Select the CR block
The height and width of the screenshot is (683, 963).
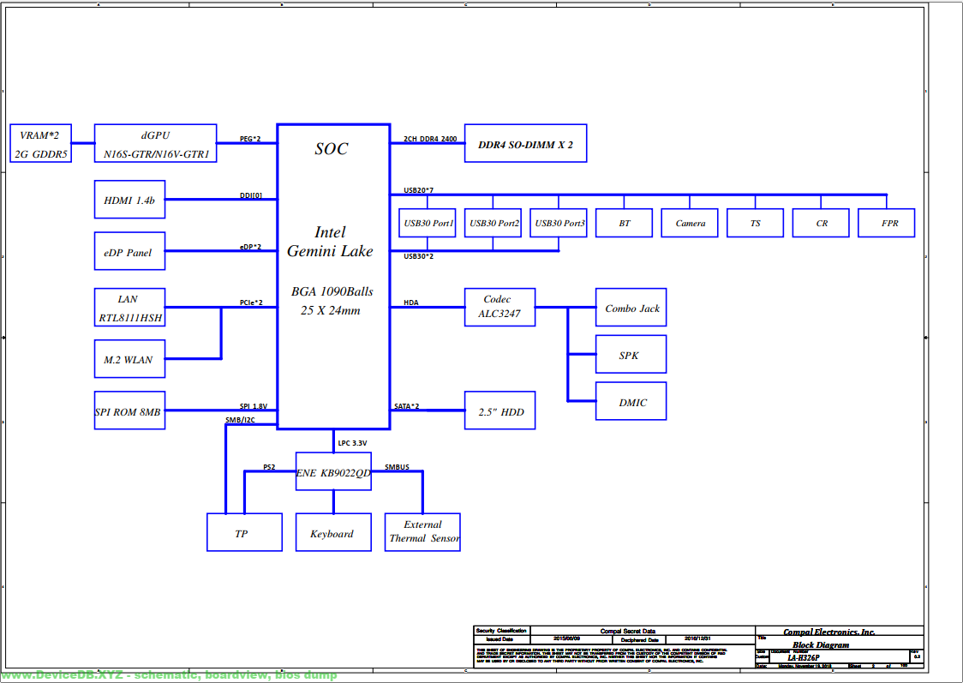821,223
